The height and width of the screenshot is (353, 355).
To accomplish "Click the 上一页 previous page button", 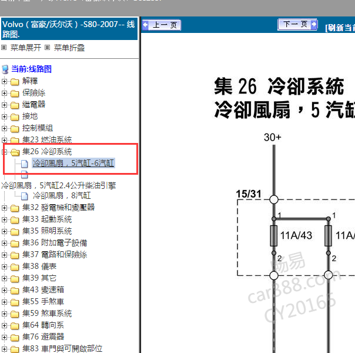I will pos(162,25).
